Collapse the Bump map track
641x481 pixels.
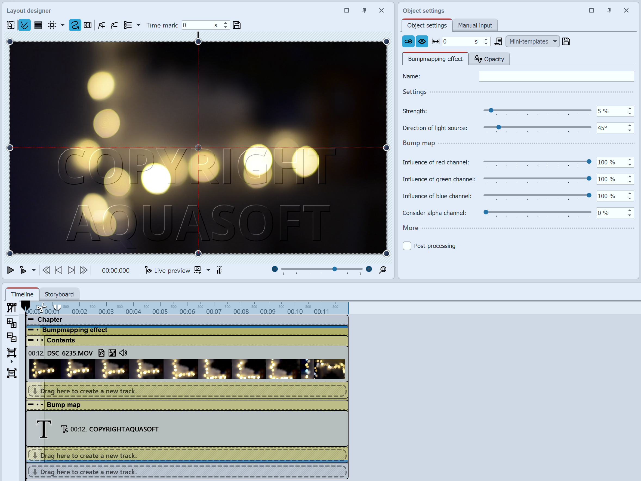[31, 405]
